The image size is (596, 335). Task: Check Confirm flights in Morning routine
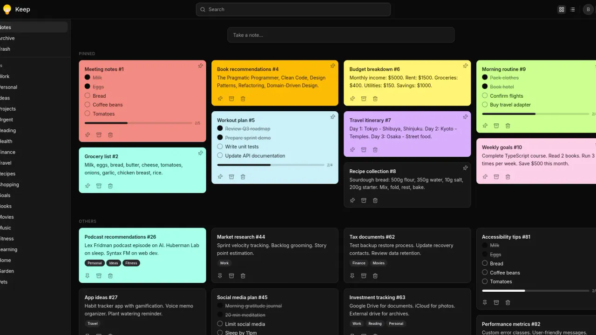(x=485, y=96)
